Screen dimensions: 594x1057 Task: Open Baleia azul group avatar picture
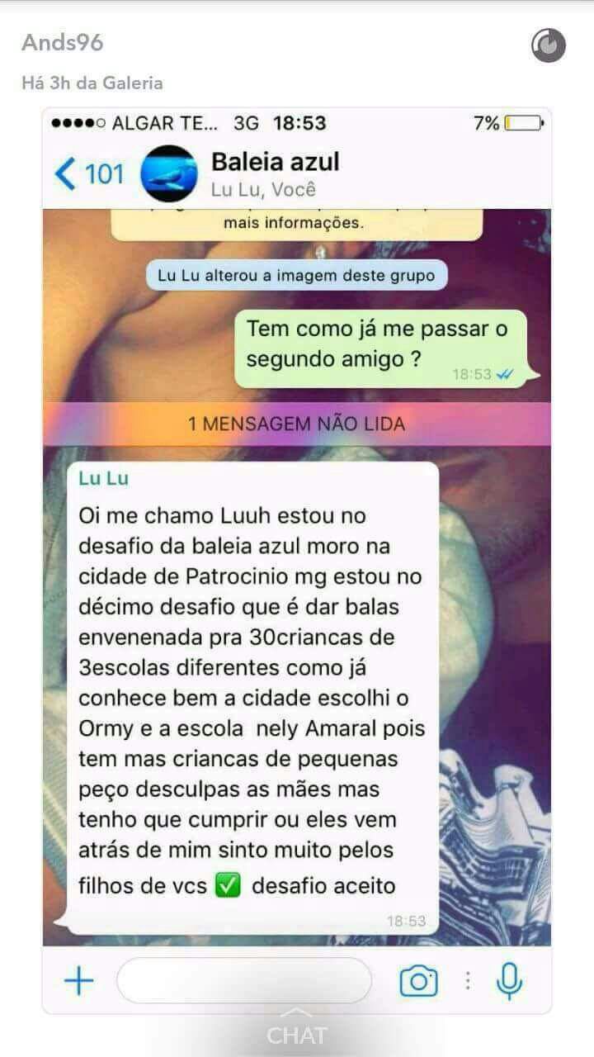coord(170,173)
